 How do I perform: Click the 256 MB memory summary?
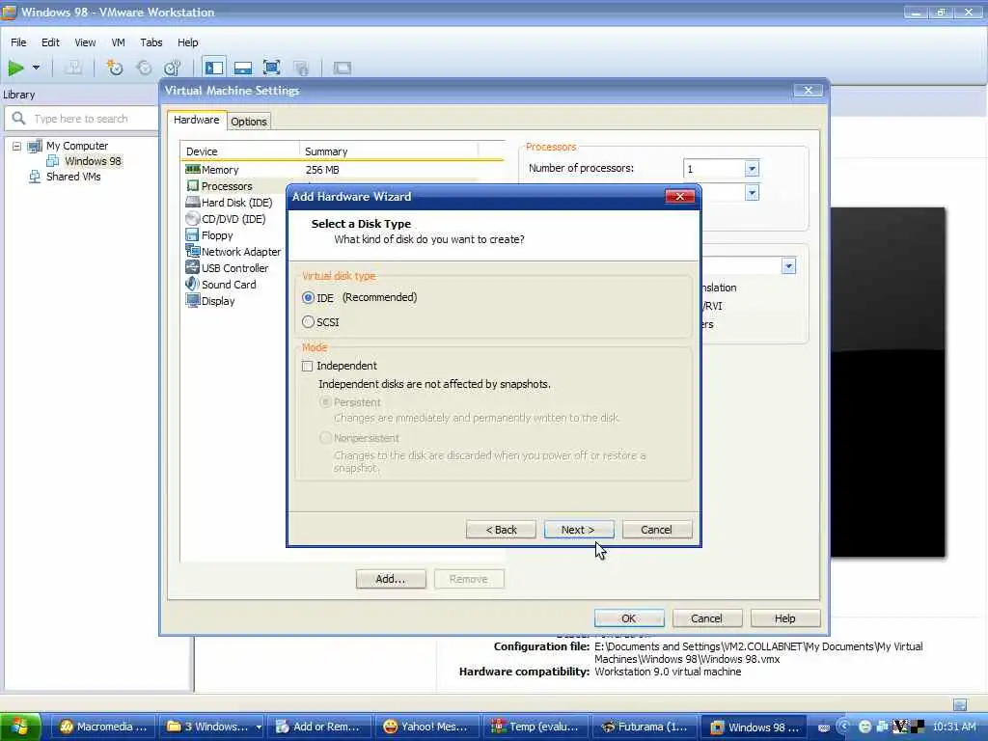tap(322, 170)
